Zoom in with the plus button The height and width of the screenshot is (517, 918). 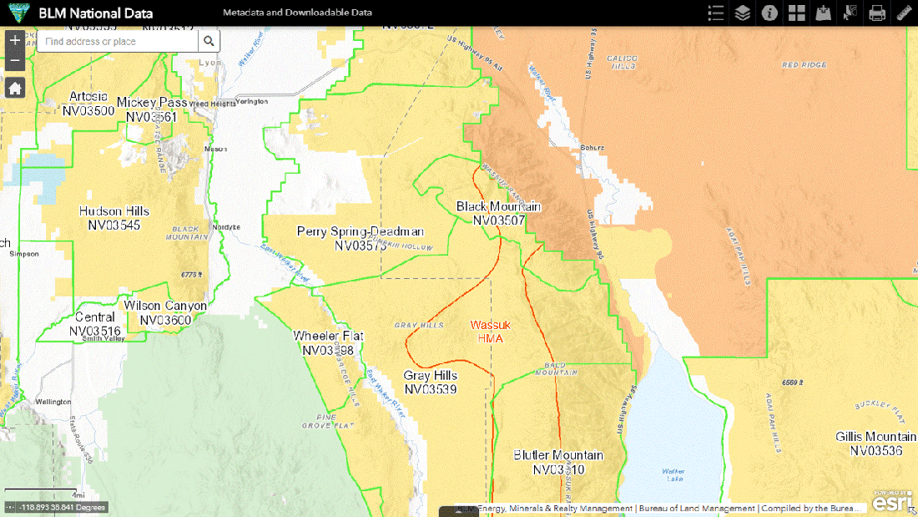[14, 40]
